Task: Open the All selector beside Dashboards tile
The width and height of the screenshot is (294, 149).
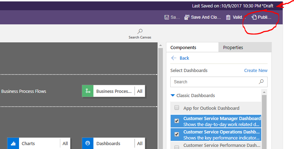Action: point(140,143)
